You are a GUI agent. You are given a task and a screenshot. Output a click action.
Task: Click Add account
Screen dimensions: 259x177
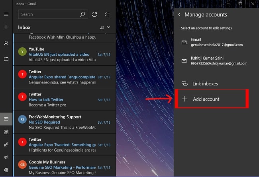(x=212, y=99)
